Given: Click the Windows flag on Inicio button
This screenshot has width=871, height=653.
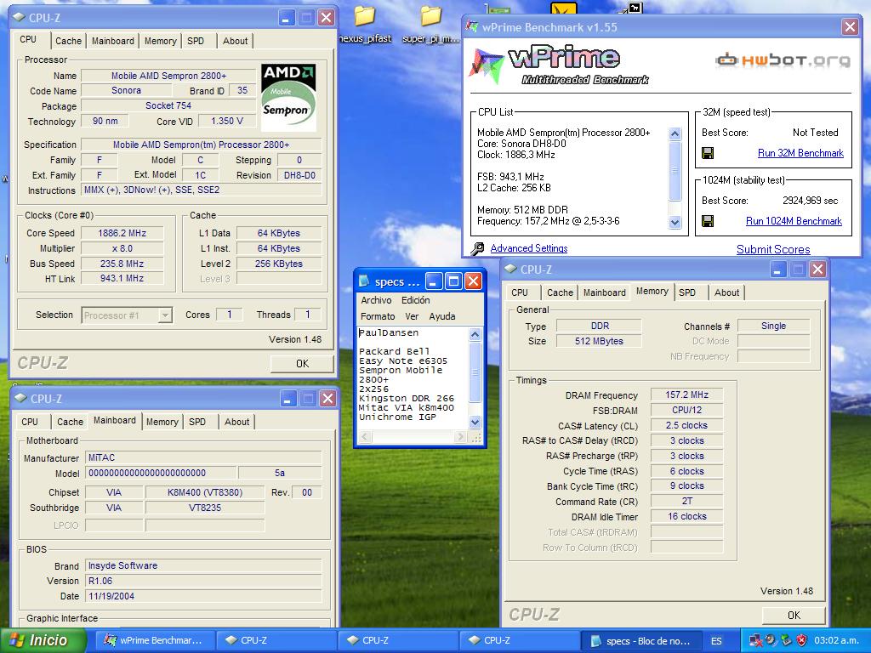Looking at the screenshot, I should coord(16,640).
